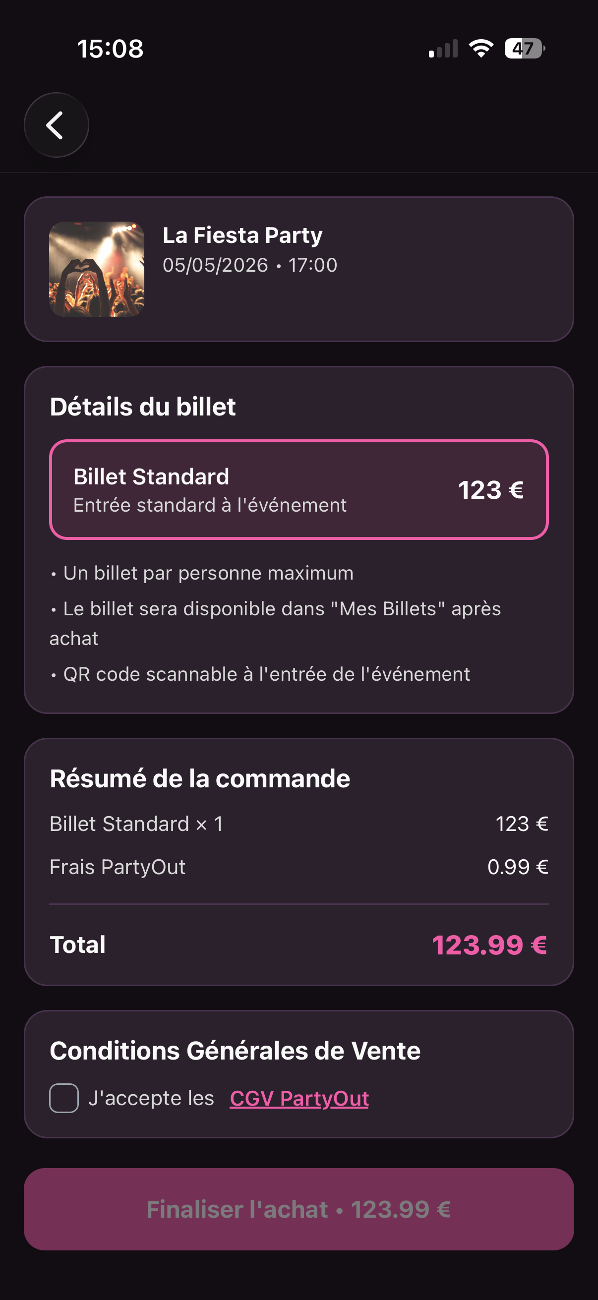Tap the Frais PartyOut fee row
The image size is (598, 1300).
point(299,867)
